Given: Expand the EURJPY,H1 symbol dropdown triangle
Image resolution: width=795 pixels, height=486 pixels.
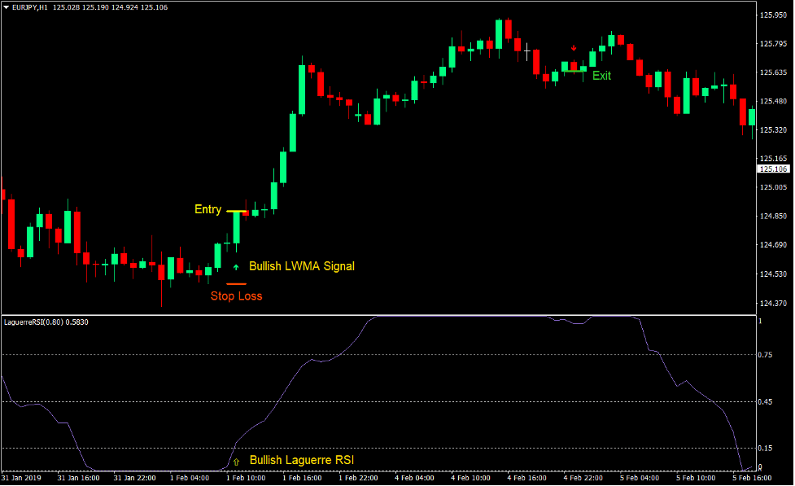Looking at the screenshot, I should pyautogui.click(x=7, y=7).
